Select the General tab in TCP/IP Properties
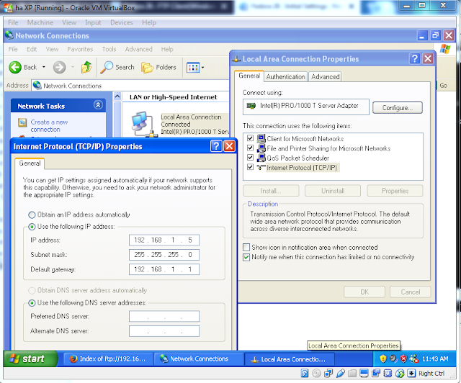Screen dimensions: 461x383 tap(30, 163)
